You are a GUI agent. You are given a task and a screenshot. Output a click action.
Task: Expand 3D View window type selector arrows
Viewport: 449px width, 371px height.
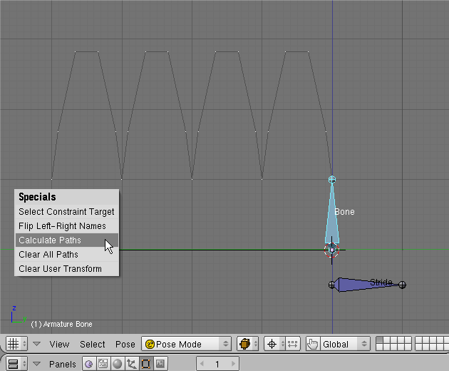pyautogui.click(x=24, y=343)
